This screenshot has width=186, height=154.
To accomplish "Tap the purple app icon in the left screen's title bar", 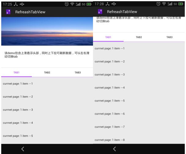I will coord(8,12).
